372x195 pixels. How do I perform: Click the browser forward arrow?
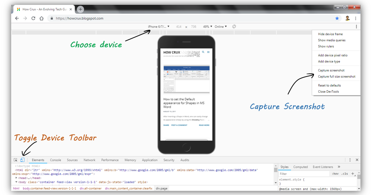click(25, 18)
